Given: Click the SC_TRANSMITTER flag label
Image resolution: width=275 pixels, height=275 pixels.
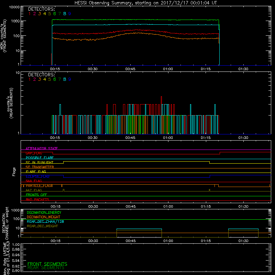Looking at the screenshot, I should coord(40,167).
